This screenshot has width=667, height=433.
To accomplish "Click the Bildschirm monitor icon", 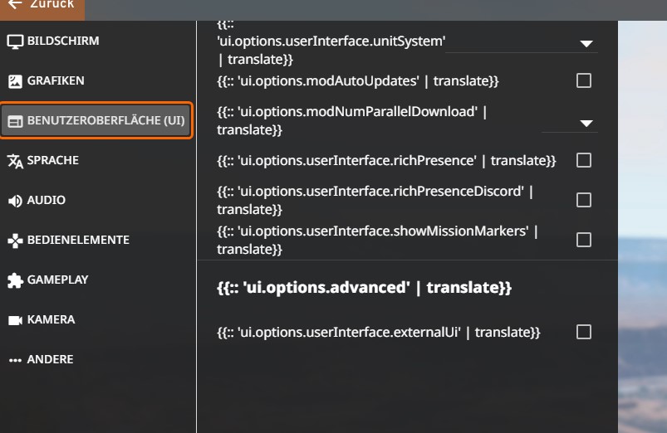I will coord(15,41).
